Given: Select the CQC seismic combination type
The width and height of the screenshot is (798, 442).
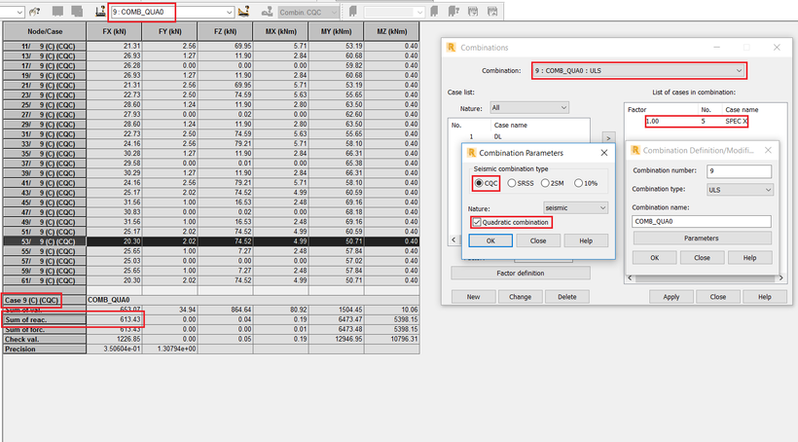Looking at the screenshot, I should click(x=479, y=183).
